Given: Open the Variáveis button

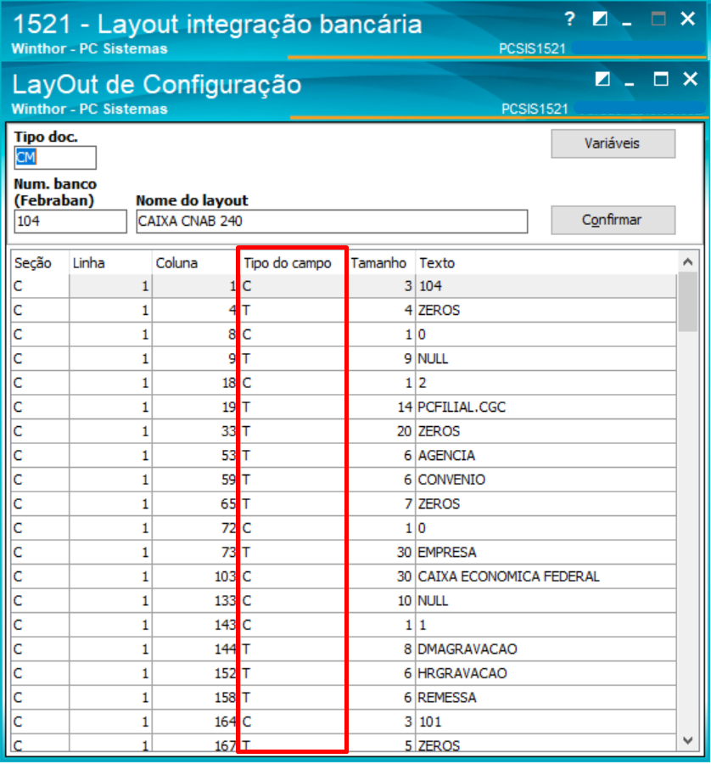Looking at the screenshot, I should click(x=613, y=143).
